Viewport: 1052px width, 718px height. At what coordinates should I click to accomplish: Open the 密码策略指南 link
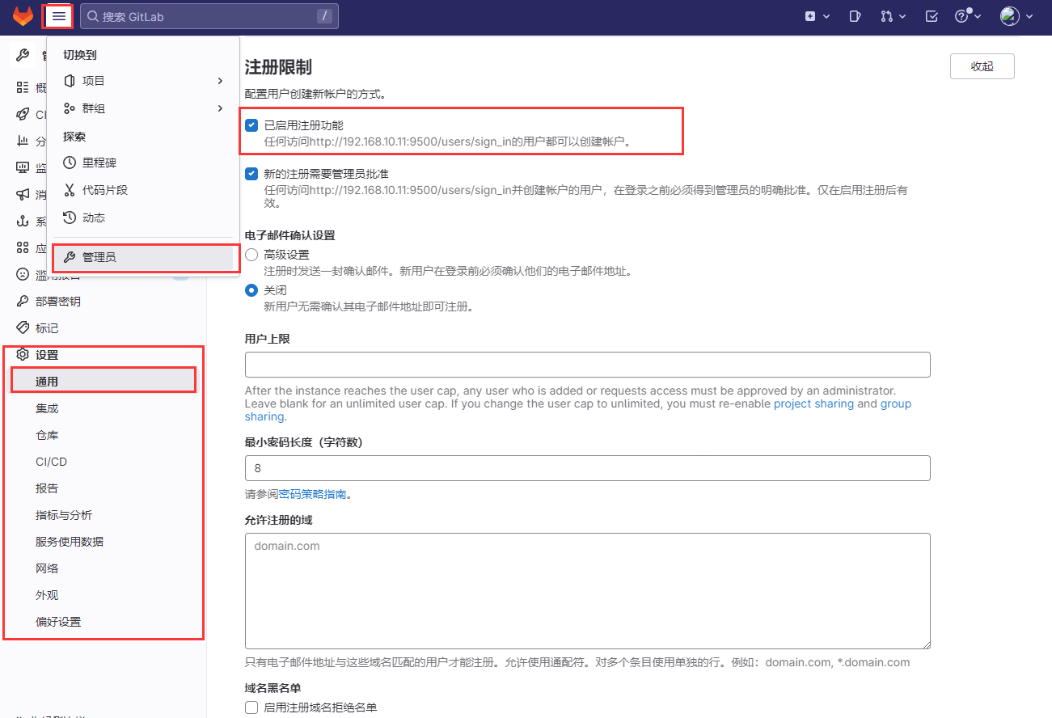click(312, 494)
